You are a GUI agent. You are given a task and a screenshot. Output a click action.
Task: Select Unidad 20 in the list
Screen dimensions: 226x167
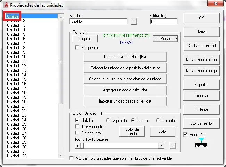tap(32, 102)
